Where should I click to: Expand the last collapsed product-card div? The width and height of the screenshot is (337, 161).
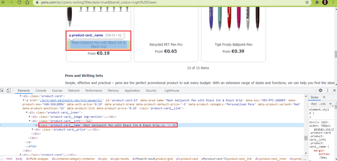coord(21,154)
